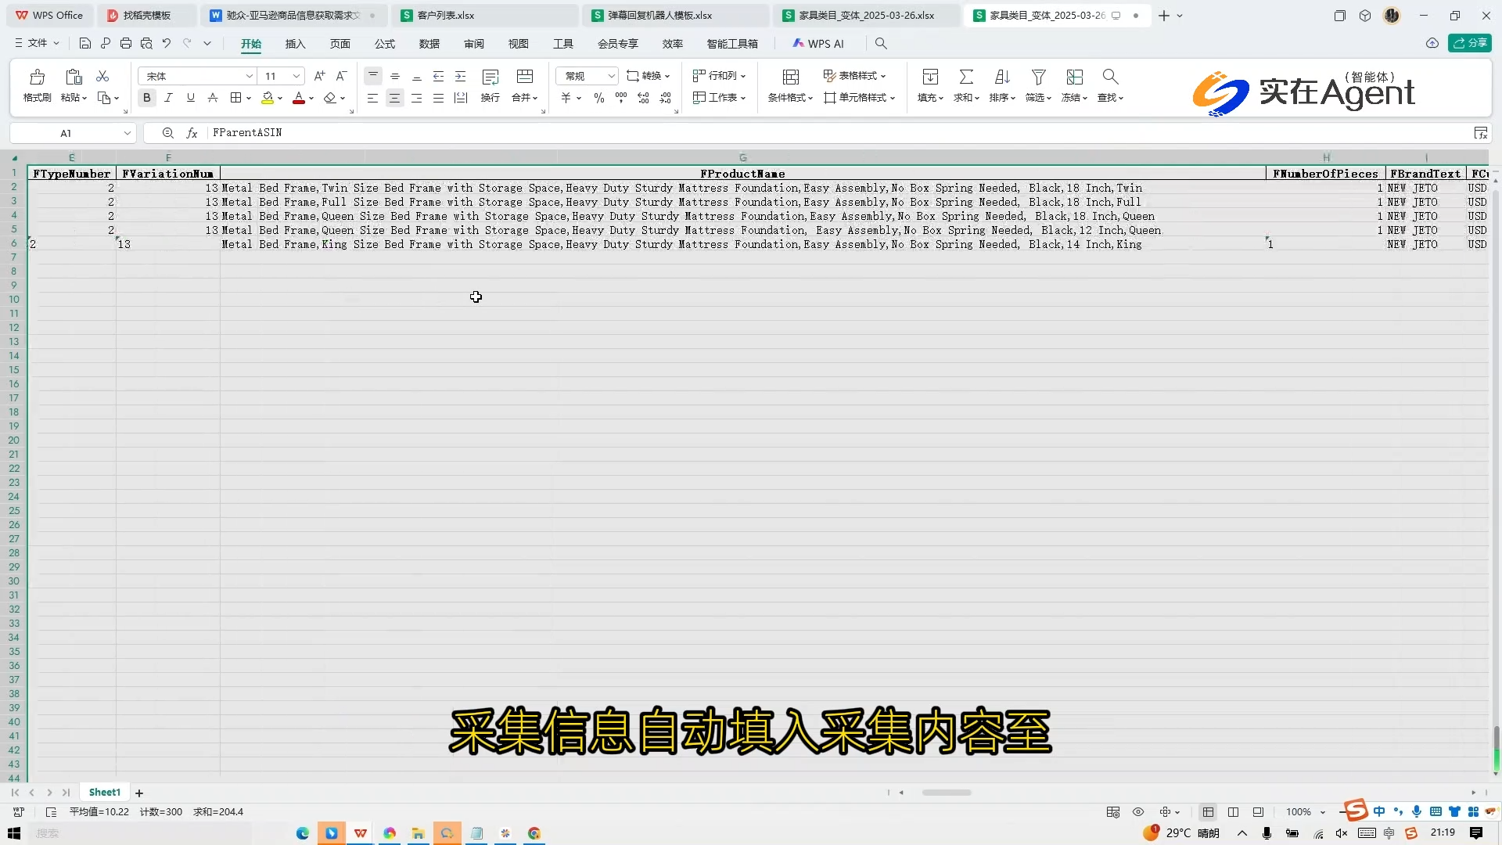
Task: Open the number format dropdown 常规
Action: tap(611, 76)
